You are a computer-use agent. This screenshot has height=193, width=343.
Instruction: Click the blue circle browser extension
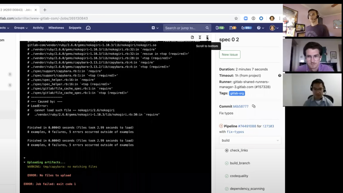click(261, 18)
